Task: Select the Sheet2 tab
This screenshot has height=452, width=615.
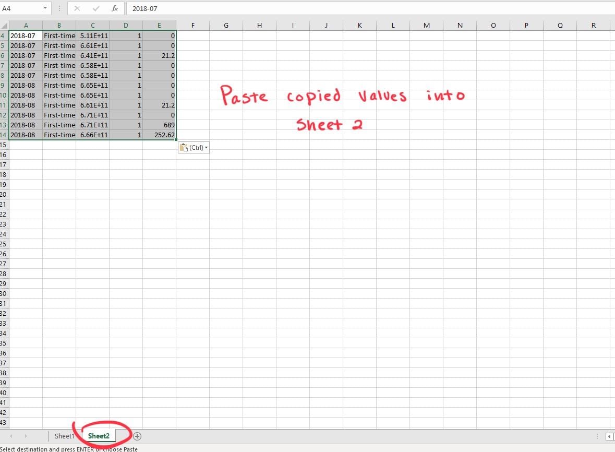Action: click(98, 436)
